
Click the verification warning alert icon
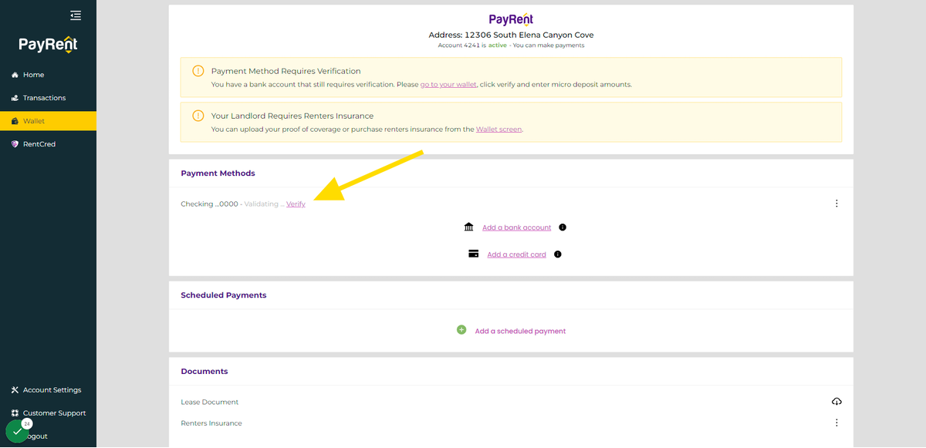198,71
